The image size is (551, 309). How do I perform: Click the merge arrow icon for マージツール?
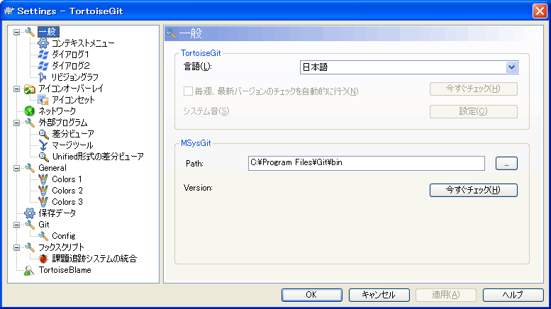tap(43, 145)
